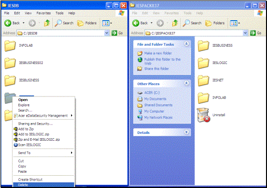The width and height of the screenshot is (267, 188).
Task: Choose Create Shortcut from context menu
Action: [43, 180]
